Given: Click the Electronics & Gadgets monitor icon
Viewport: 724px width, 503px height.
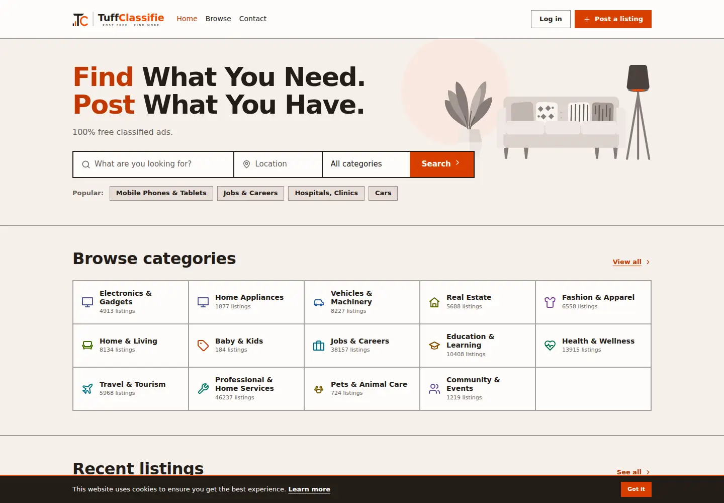Looking at the screenshot, I should point(87,302).
